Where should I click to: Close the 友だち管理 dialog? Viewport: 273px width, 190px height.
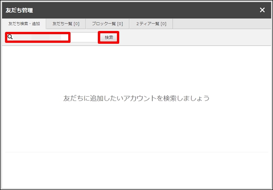tap(262, 10)
